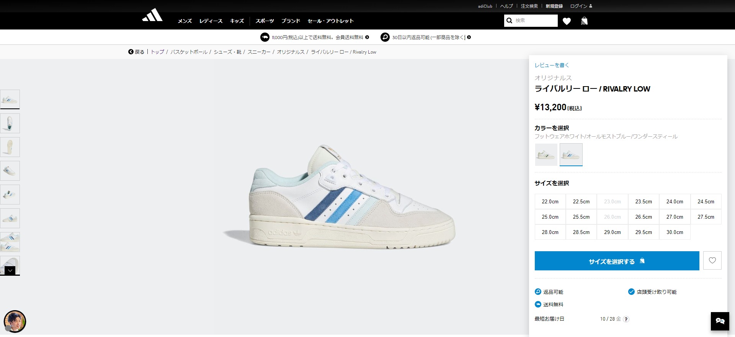This screenshot has width=735, height=337.
Task: Select size 26.5cm
Action: pos(644,217)
